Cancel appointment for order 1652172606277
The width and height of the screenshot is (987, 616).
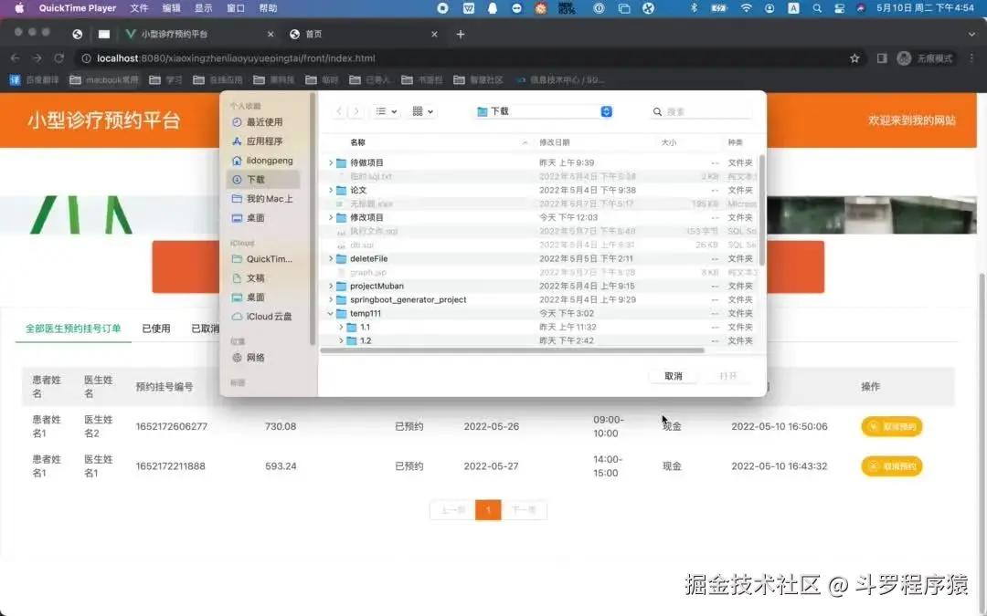click(891, 426)
